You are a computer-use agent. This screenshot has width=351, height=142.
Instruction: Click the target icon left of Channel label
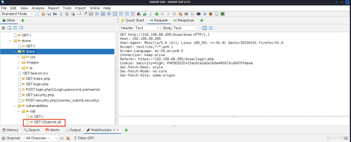[x=3, y=138]
